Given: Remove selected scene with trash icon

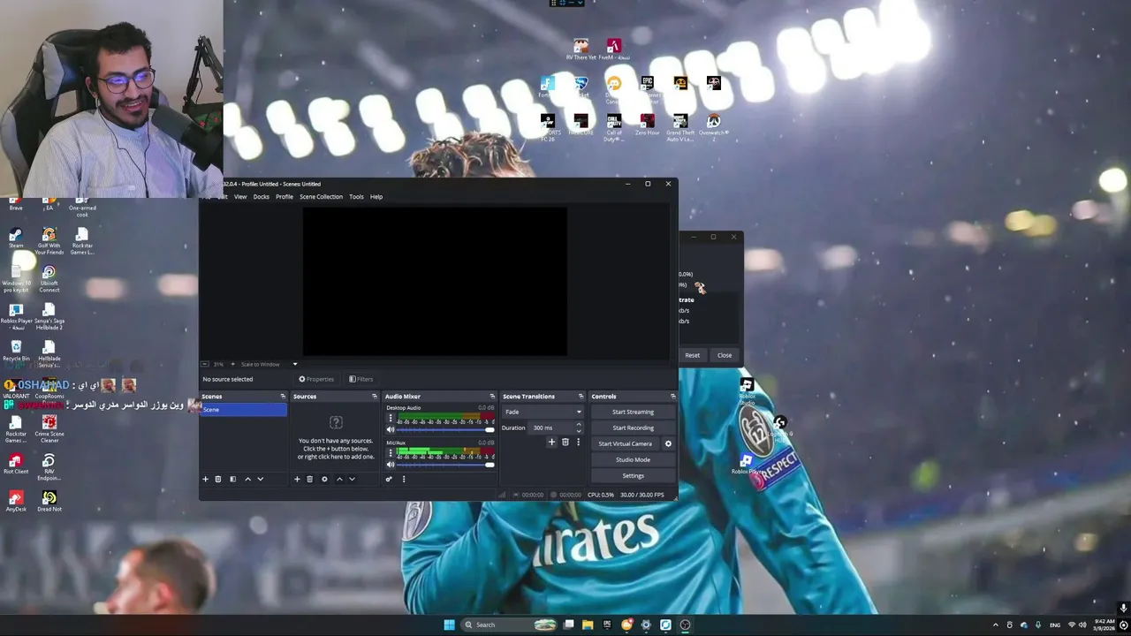Looking at the screenshot, I should 218,479.
